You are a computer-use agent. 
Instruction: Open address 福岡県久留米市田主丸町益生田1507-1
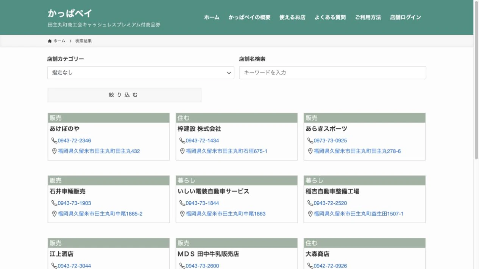point(359,214)
